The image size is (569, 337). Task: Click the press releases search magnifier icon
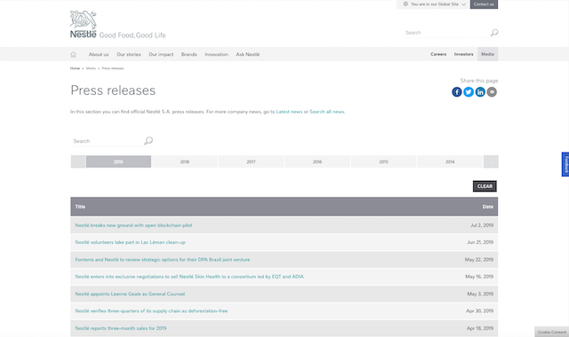click(x=148, y=141)
